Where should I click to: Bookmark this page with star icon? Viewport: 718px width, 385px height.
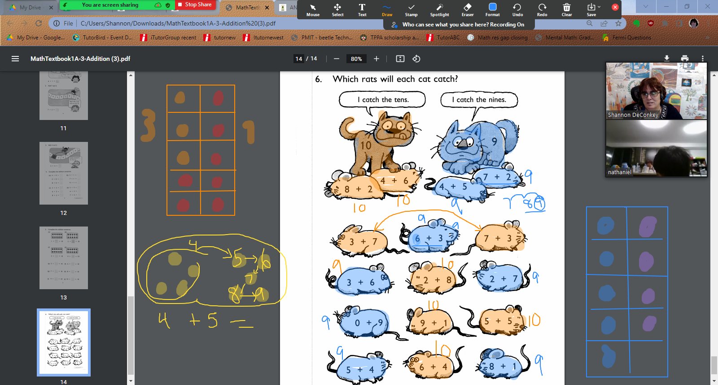[618, 23]
